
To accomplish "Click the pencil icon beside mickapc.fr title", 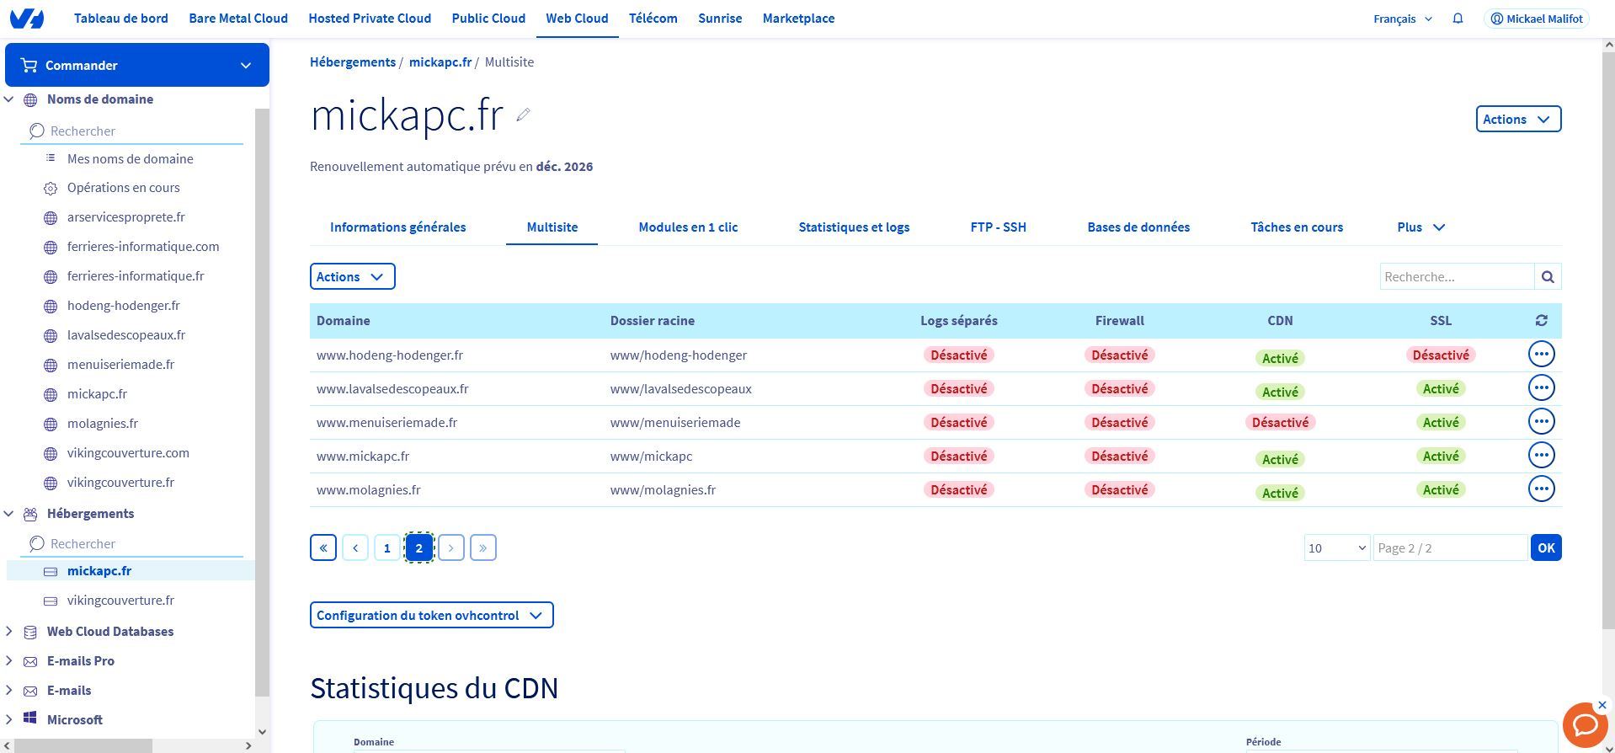I will pos(523,115).
